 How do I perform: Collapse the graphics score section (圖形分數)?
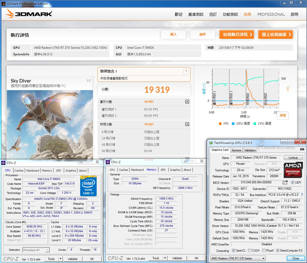(x=187, y=102)
